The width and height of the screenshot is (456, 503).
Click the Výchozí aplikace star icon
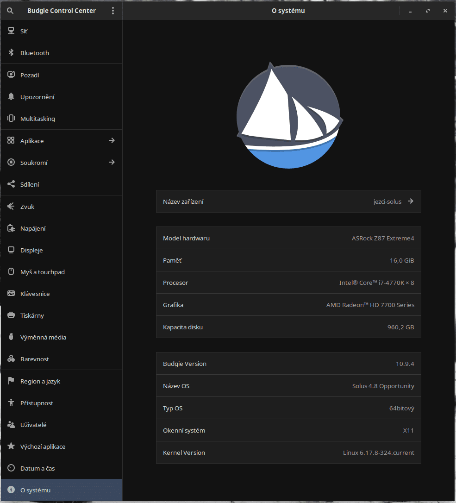pyautogui.click(x=11, y=446)
